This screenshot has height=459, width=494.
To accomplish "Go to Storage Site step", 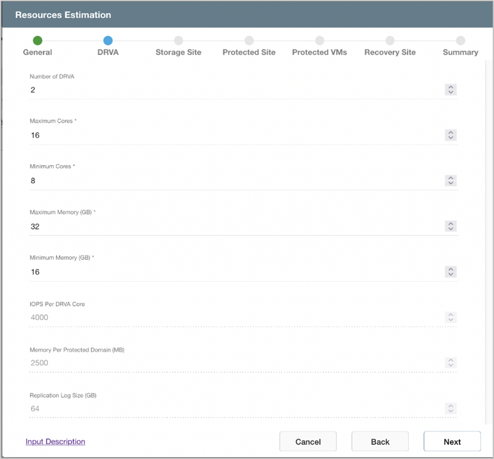I will (x=178, y=41).
